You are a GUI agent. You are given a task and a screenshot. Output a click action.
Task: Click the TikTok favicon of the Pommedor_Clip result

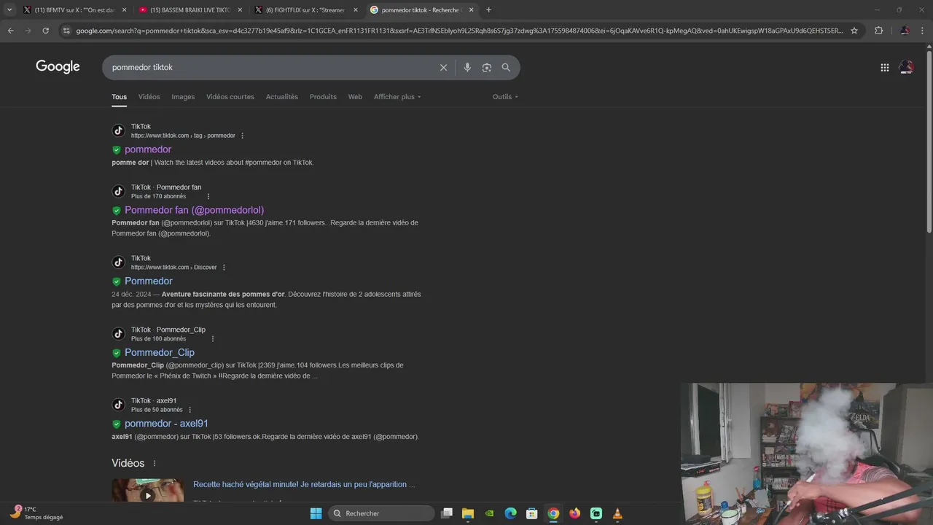(118, 334)
